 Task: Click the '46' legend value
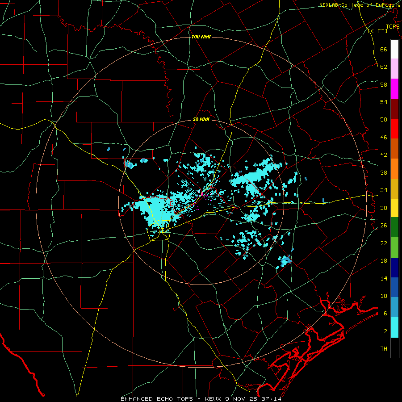tap(384, 138)
